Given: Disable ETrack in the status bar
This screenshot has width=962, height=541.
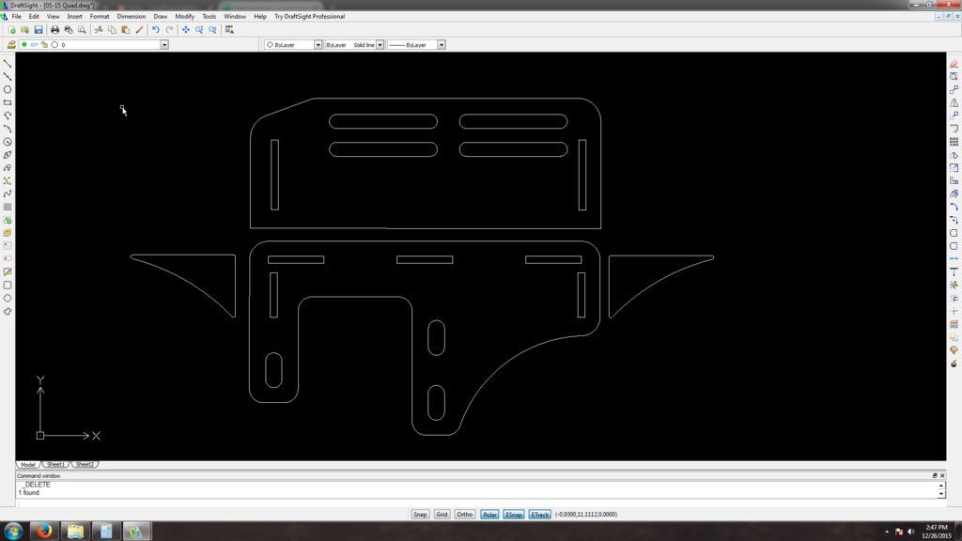Looking at the screenshot, I should (540, 515).
